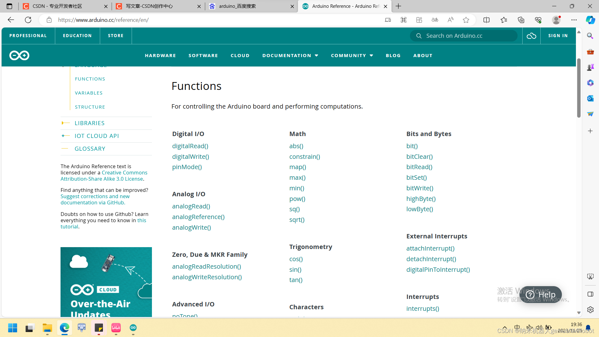
Task: Click the Help button overlay icon
Action: coord(540,294)
